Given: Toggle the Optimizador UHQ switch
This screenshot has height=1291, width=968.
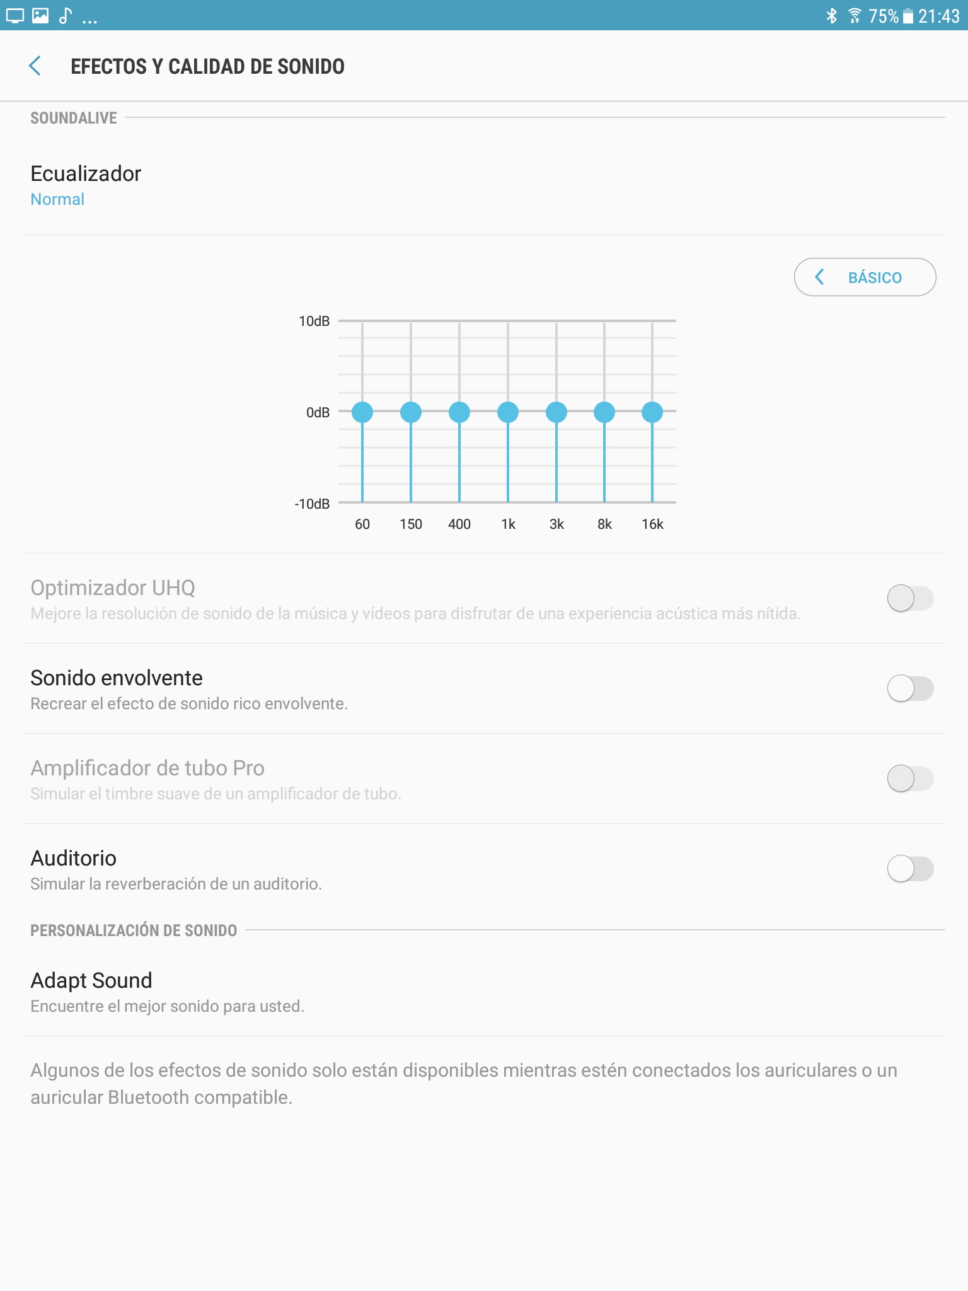Looking at the screenshot, I should pyautogui.click(x=909, y=598).
